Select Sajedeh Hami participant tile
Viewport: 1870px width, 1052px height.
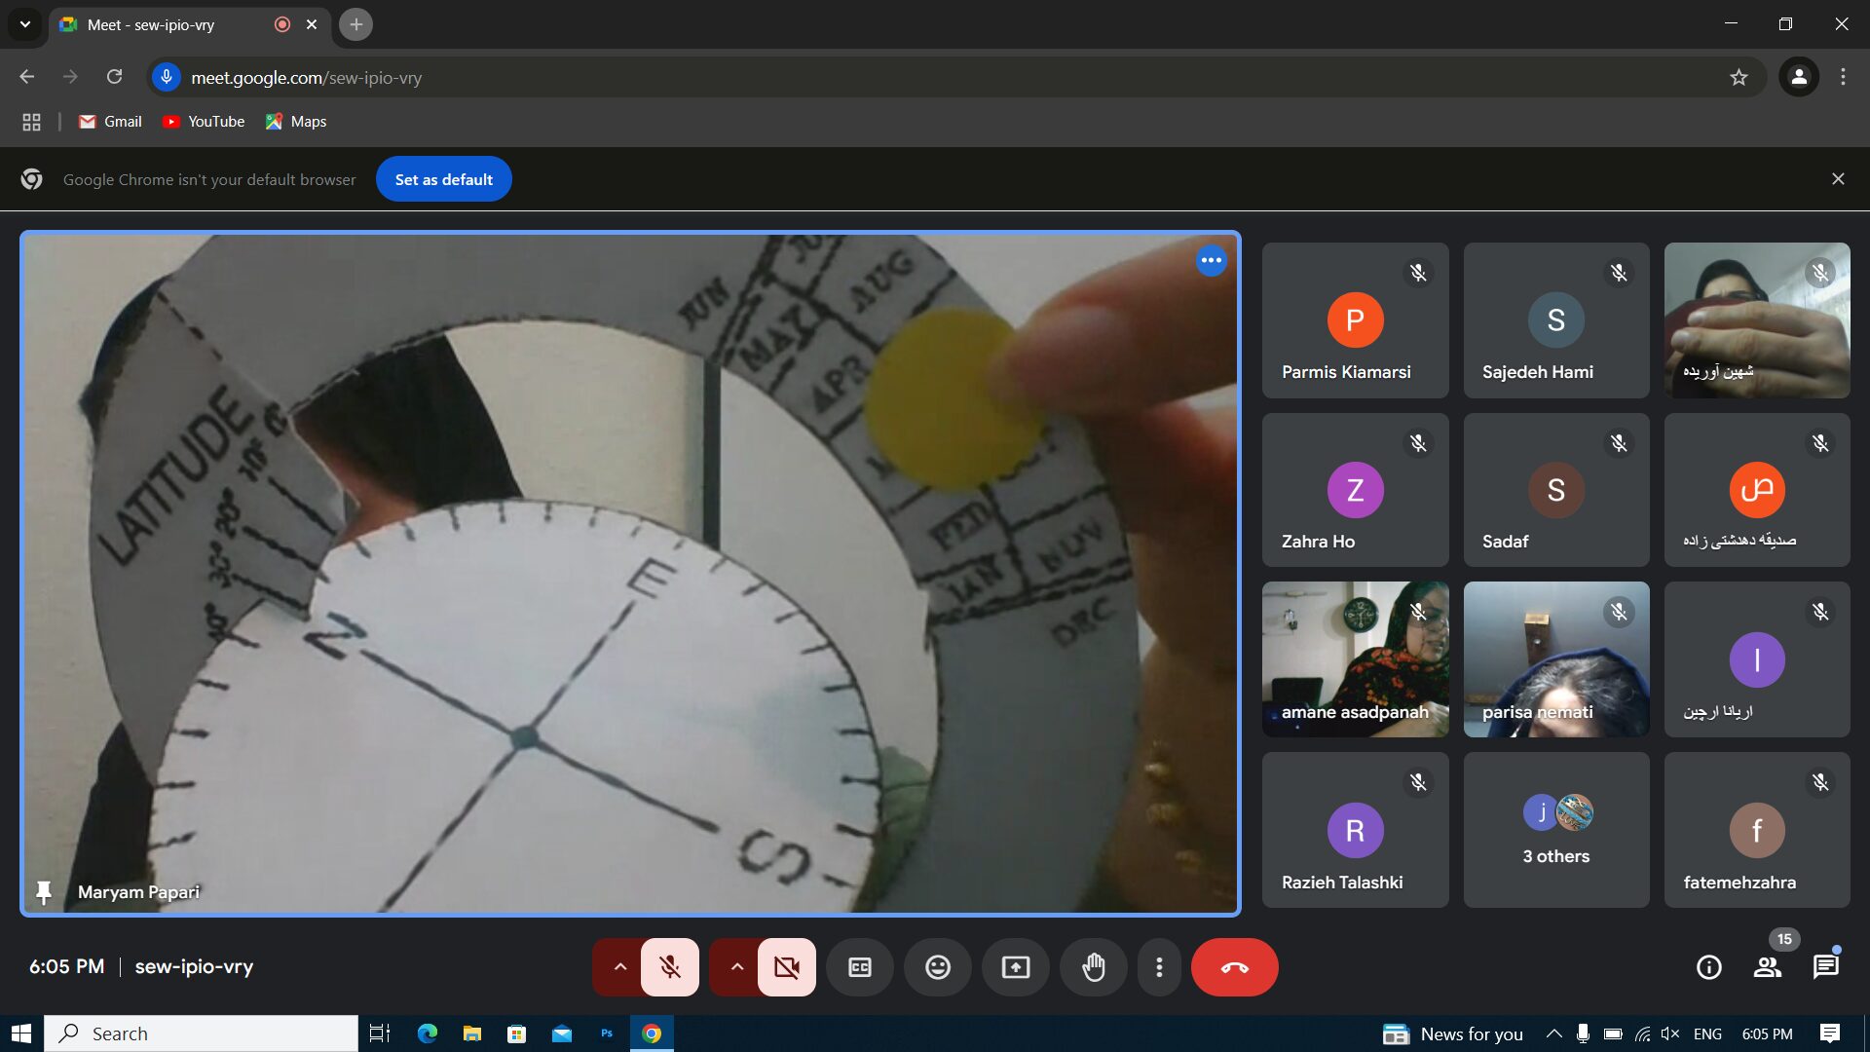coord(1556,320)
